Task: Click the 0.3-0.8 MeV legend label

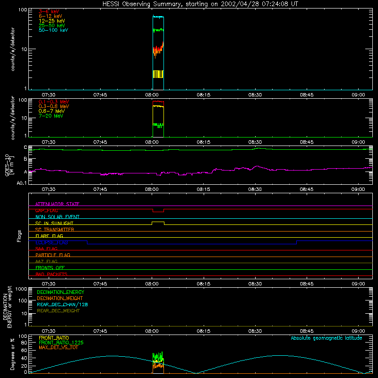Action: point(54,106)
